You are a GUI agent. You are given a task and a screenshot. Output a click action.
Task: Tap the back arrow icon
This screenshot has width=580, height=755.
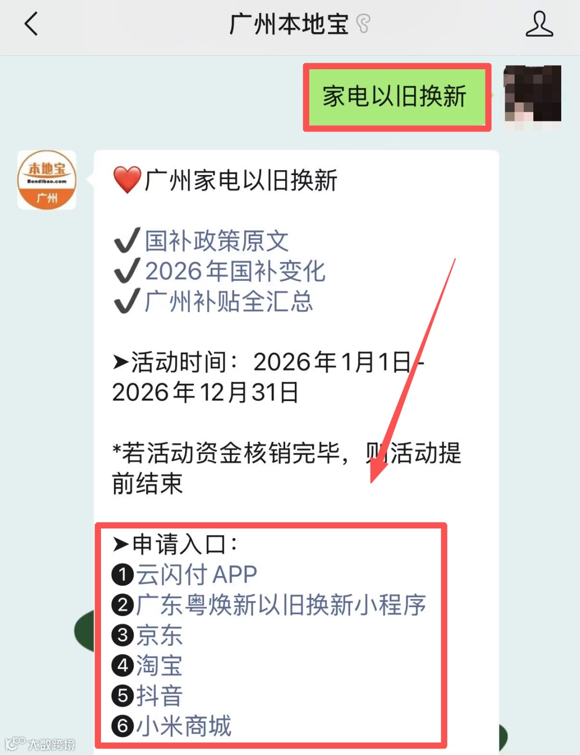32,24
